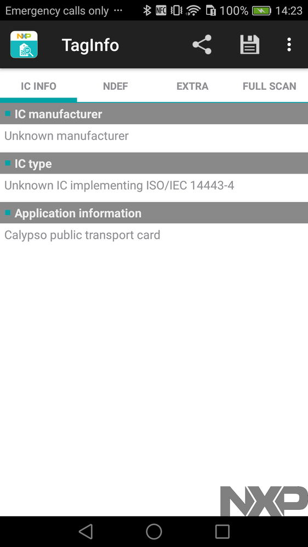
Task: Tap the Android back navigation button
Action: point(85,532)
